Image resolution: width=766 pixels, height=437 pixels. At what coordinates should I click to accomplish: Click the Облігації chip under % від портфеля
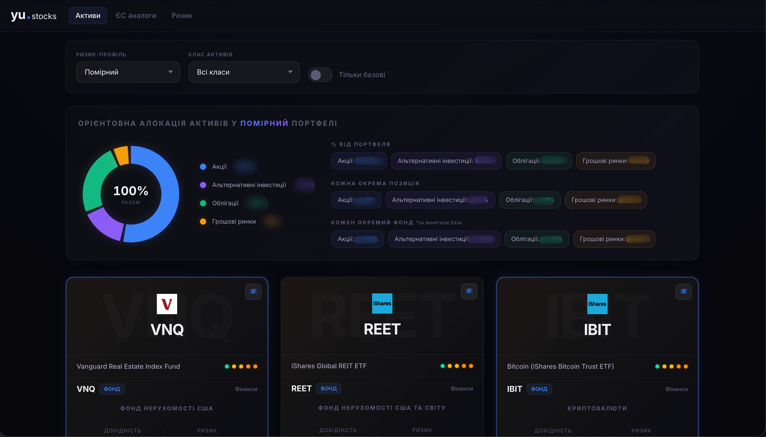coord(539,161)
